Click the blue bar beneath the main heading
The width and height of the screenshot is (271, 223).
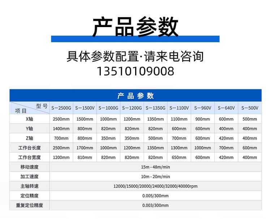click(x=135, y=39)
